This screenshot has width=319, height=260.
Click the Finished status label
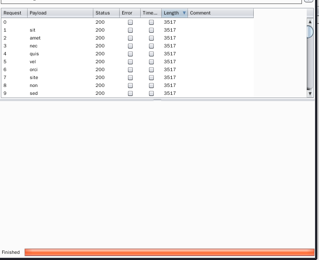tap(11, 252)
